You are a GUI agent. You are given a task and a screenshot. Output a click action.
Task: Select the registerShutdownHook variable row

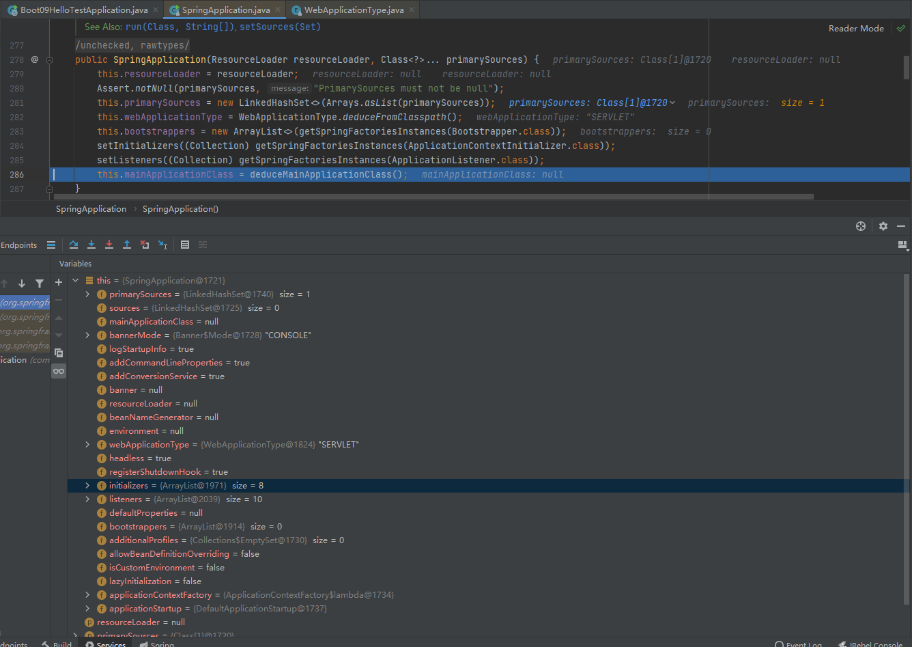[488, 472]
